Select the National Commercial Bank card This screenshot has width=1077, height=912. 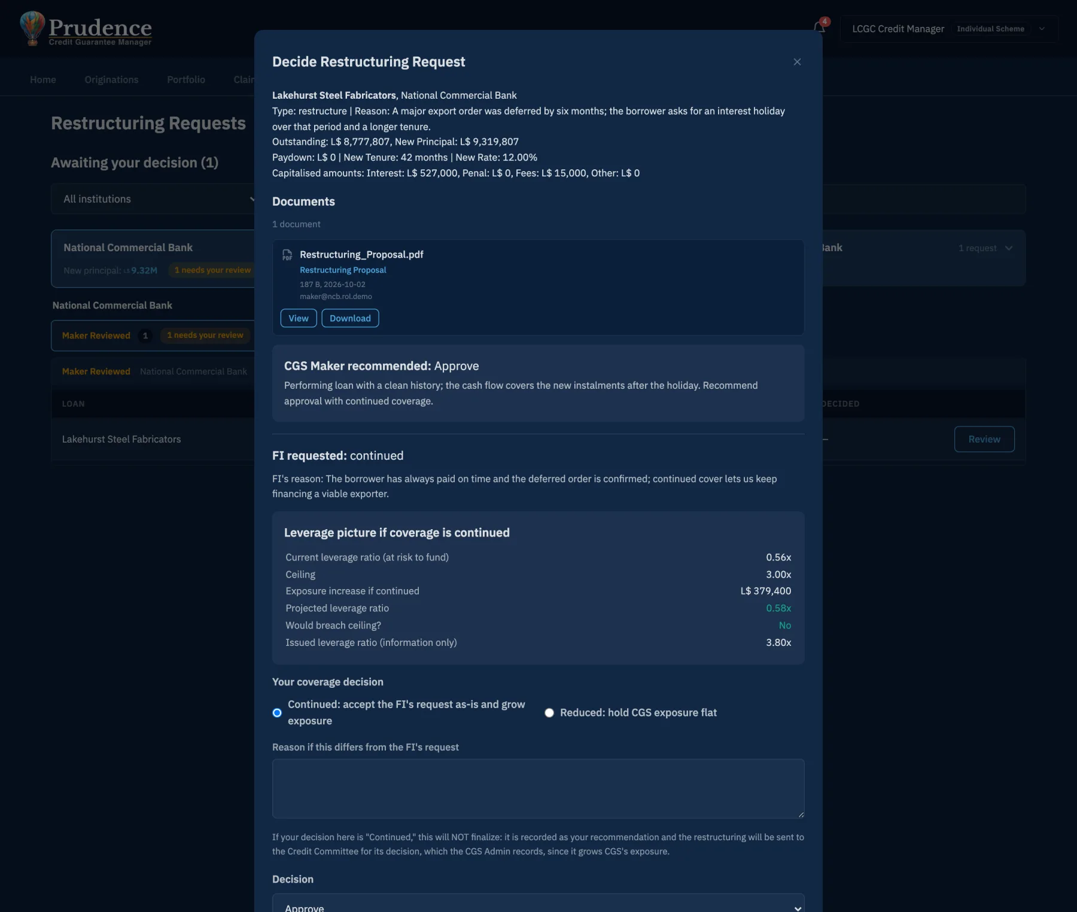153,258
